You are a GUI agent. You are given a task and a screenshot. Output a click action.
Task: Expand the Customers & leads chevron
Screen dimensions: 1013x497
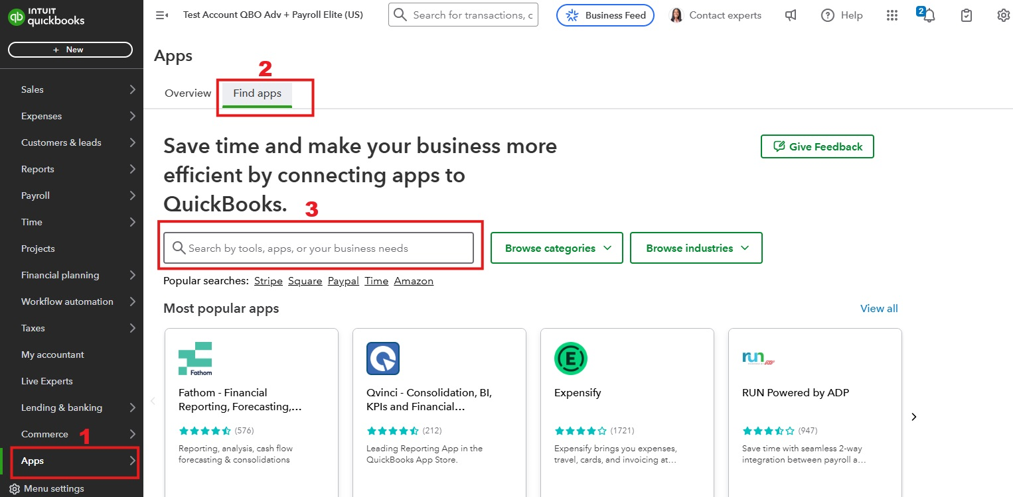pyautogui.click(x=132, y=142)
